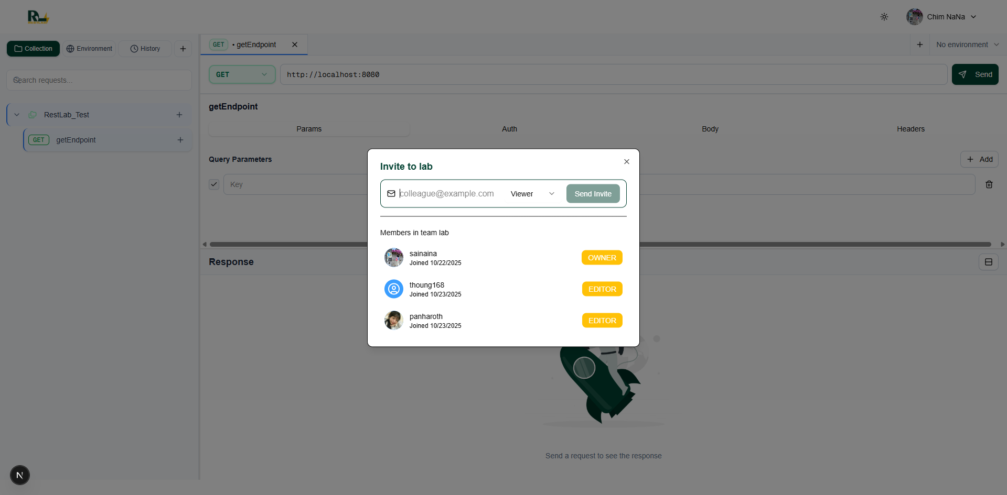Screen dimensions: 1007x495
Task: Click Add query parameter button
Action: click(x=979, y=159)
